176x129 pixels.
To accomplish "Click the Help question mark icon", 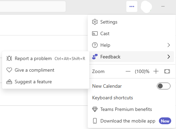I will tap(95, 45).
